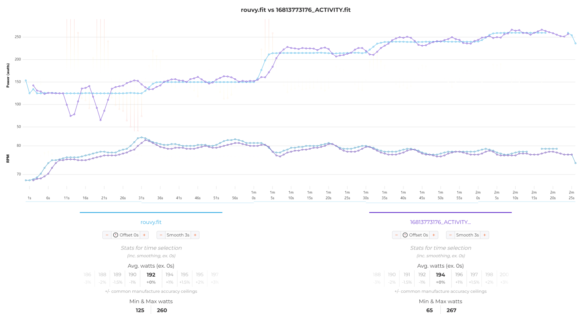Image resolution: width=577 pixels, height=314 pixels.
Task: Decrease offset for rouvy.fit
Action: [x=107, y=235]
